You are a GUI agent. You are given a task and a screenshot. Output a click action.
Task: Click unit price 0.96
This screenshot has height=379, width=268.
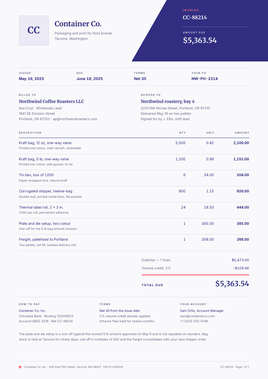(x=210, y=159)
